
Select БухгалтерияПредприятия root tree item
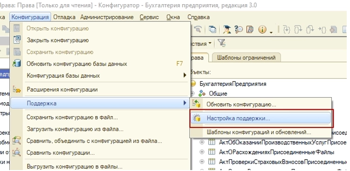click(x=233, y=84)
